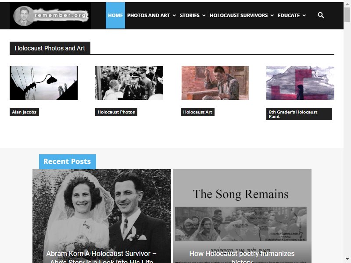Click the page scrollbar down arrow
This screenshot has height=263, width=351.
coord(347,259)
